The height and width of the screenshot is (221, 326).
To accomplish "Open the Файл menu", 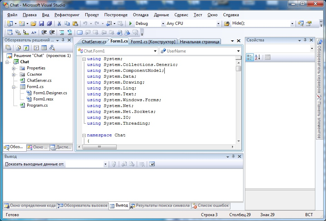I will click(12, 15).
